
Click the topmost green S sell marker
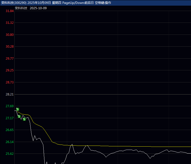(17, 109)
